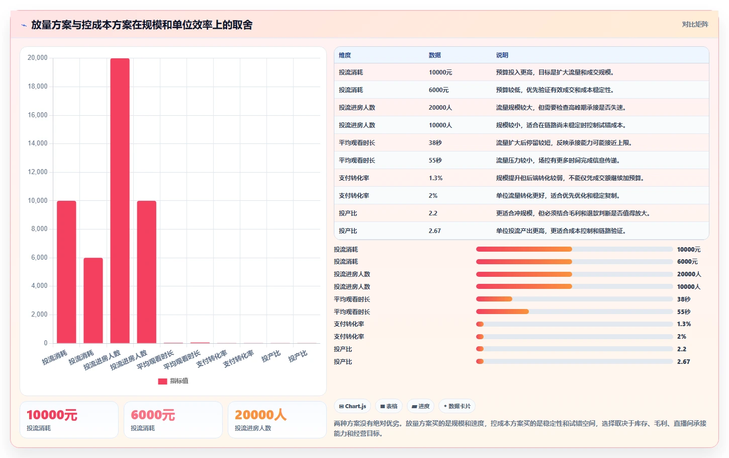This screenshot has height=458, width=729.
Task: Click the progress bar labeled 10000元
Action: pos(574,249)
